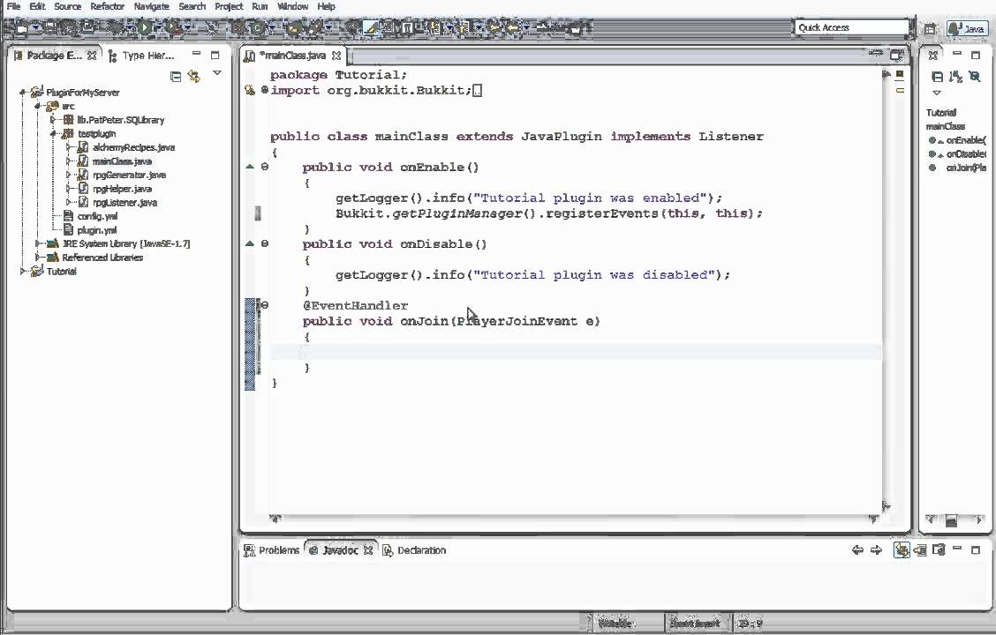
Task: Minimize the Package Explorer view
Action: tap(196, 55)
